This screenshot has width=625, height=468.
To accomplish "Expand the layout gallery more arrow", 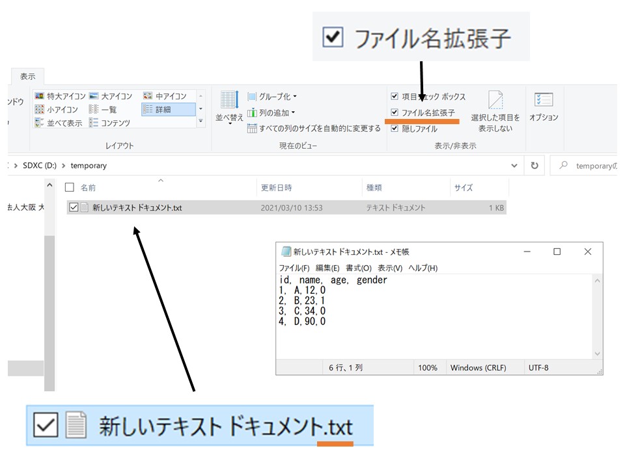I will pos(201,121).
